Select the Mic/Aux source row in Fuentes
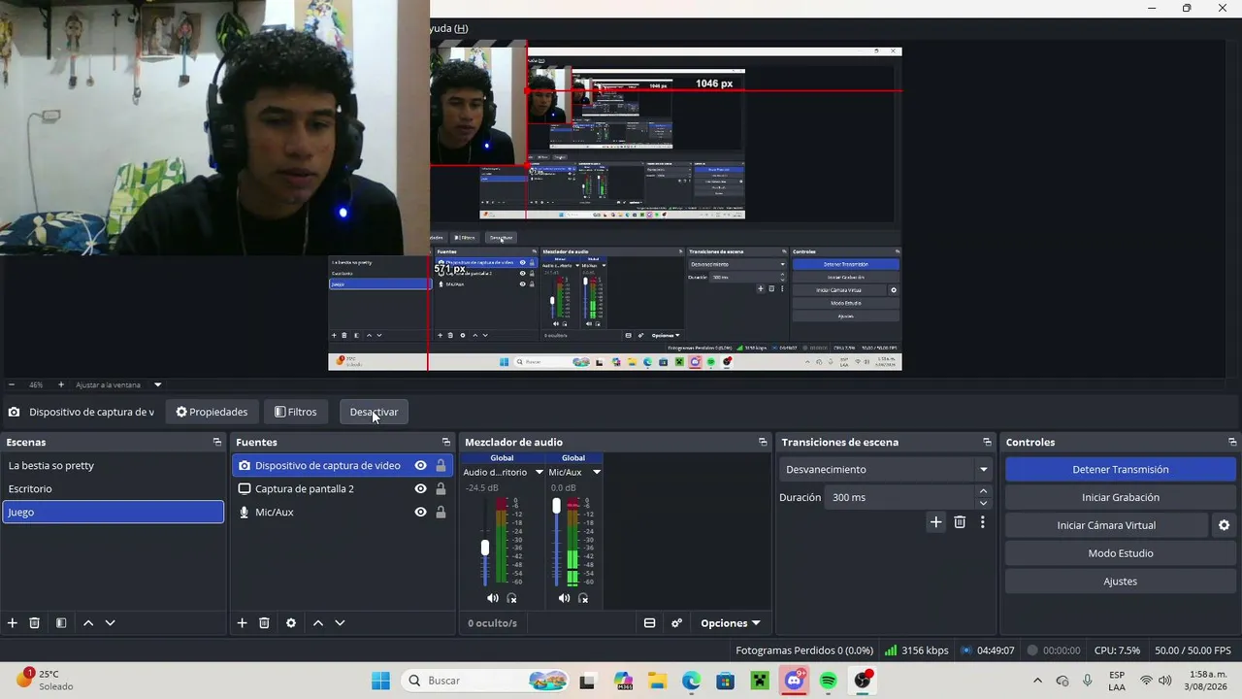The image size is (1242, 699). [x=343, y=513]
